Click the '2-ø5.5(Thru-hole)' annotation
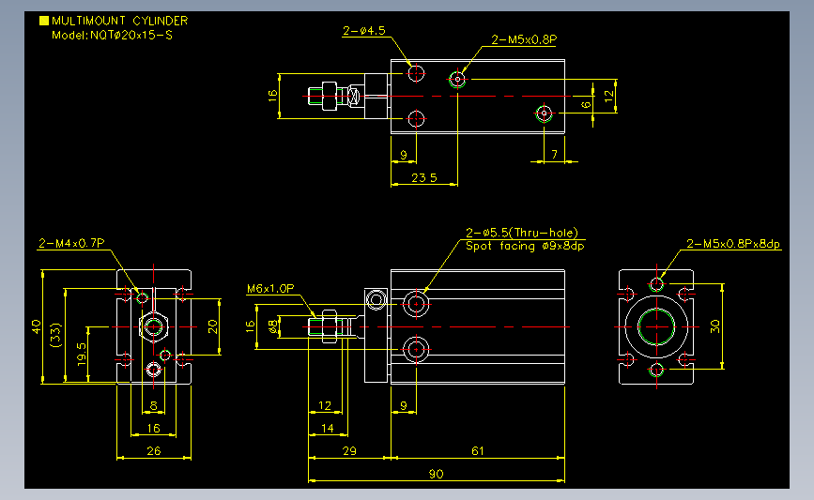Image resolution: width=814 pixels, height=500 pixels. click(522, 233)
